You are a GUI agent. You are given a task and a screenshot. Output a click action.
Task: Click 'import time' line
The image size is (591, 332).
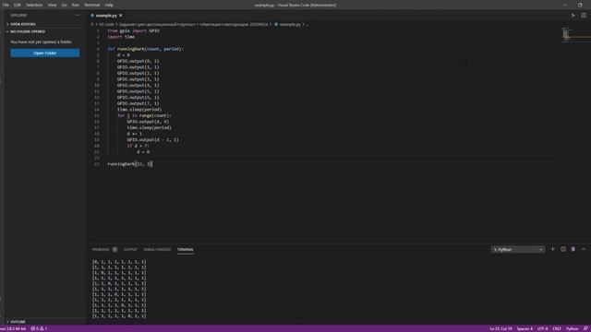click(x=121, y=37)
